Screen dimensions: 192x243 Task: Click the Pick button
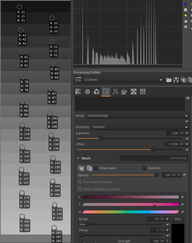(178, 219)
